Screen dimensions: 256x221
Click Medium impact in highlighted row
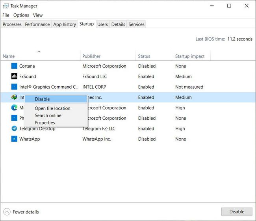[x=184, y=97]
